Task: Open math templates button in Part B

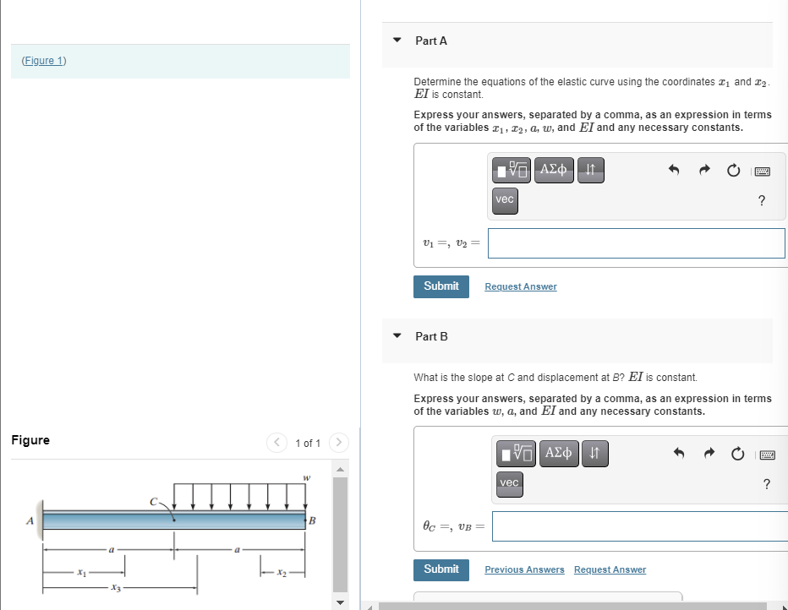Action: click(516, 454)
